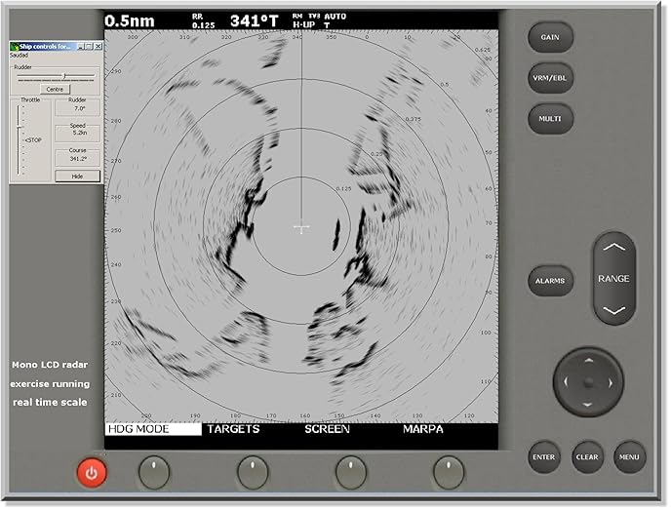
Task: Click the 160 bearing scale label
Action: (305, 415)
